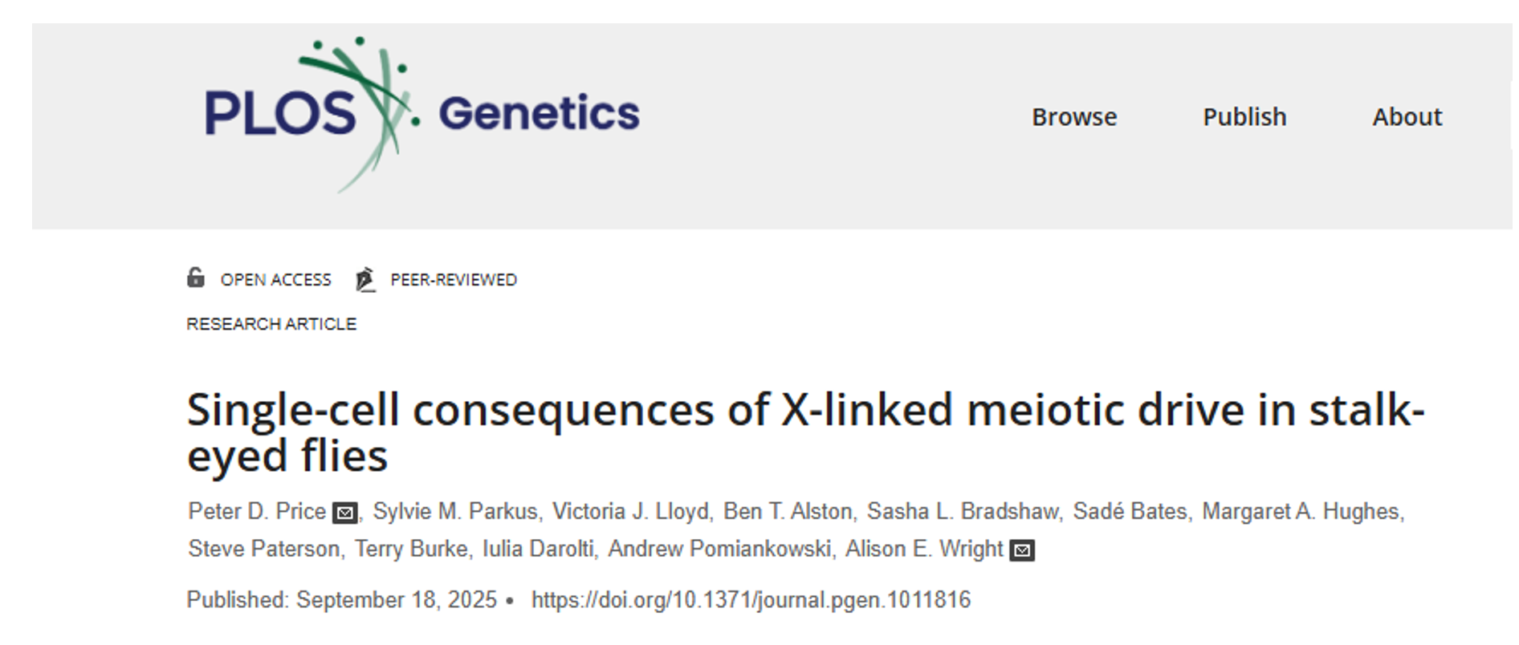
Task: Click the PLOS Genetics logo
Action: pos(422,113)
